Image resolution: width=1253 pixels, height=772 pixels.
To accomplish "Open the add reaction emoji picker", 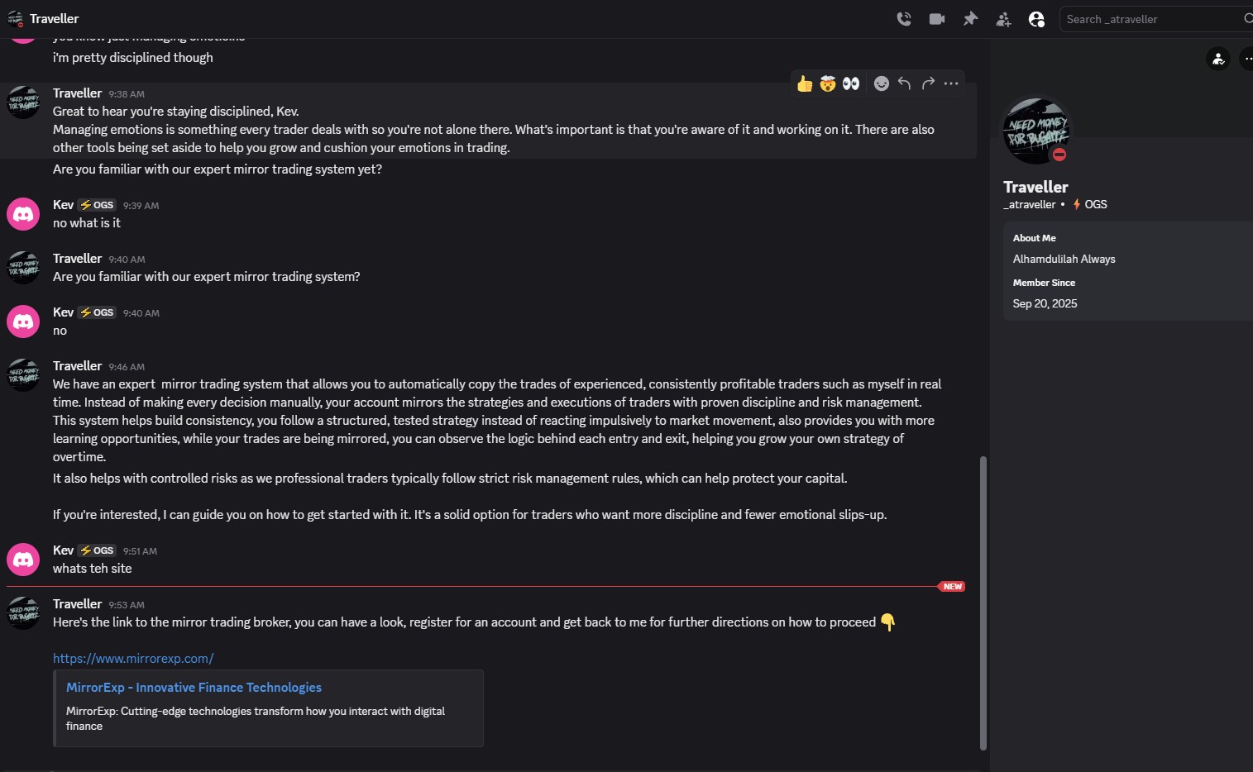I will coord(882,83).
